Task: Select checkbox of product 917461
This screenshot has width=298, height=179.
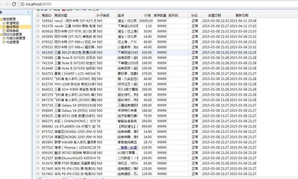Action: pos(38,174)
